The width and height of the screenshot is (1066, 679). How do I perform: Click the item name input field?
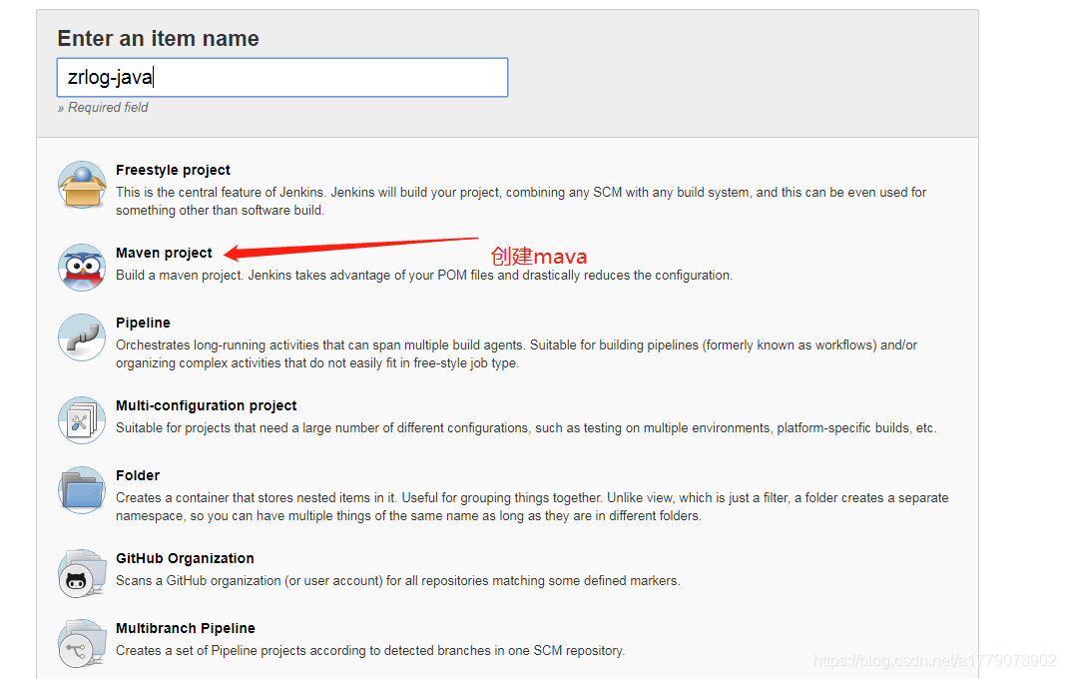coord(282,78)
